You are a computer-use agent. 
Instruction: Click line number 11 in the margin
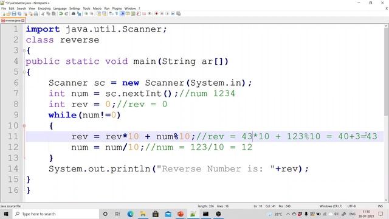click(x=13, y=136)
